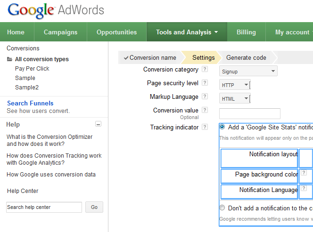Screen dimensions: 313x232
Task: Open help icon for Page security level
Action: pyautogui.click(x=205, y=83)
